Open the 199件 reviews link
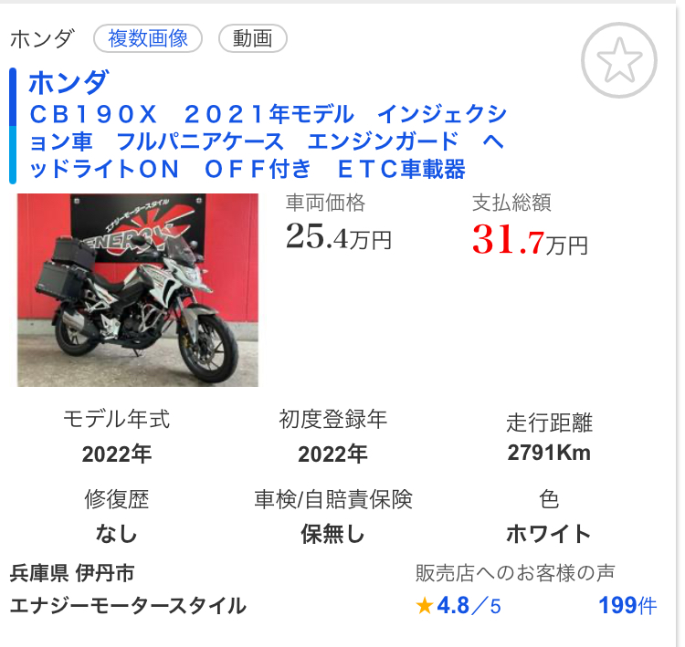685x647 pixels. click(x=627, y=606)
